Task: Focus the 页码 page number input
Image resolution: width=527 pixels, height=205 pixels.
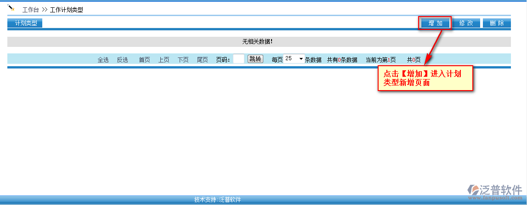Action: (x=238, y=59)
